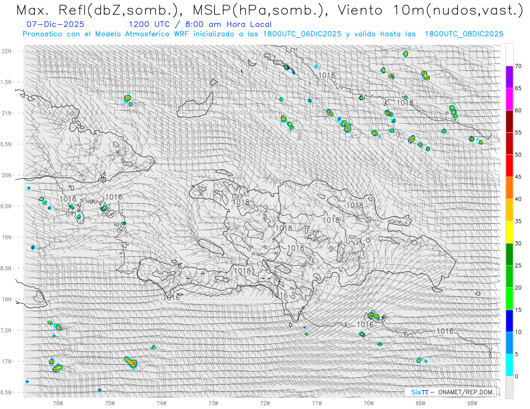Select the '6.5N' latitude axis label

[x=6, y=392]
